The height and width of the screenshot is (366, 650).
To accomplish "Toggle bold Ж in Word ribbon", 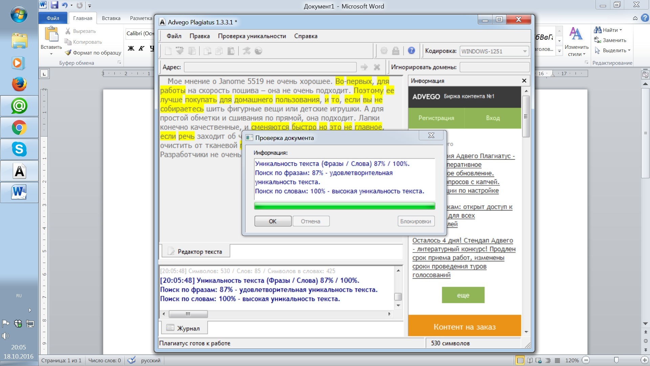I will 131,48.
